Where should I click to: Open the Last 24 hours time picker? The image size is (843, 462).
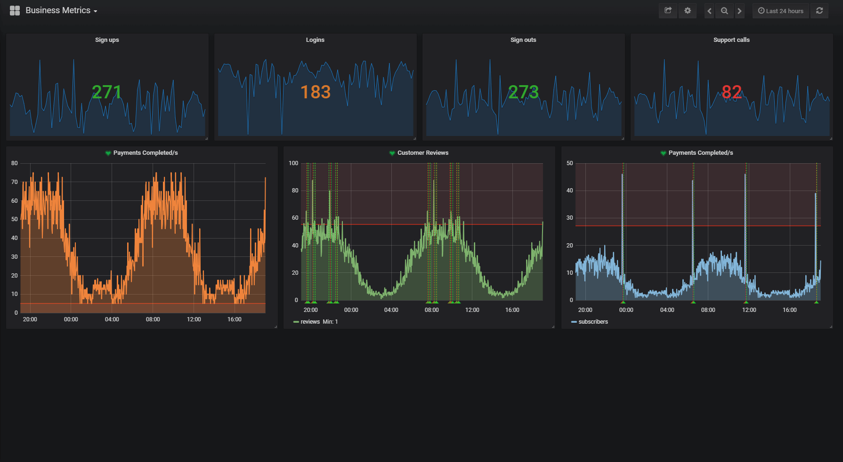pos(780,11)
